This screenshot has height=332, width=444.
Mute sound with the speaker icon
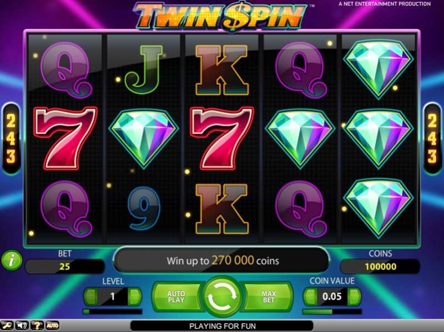[x=22, y=325]
